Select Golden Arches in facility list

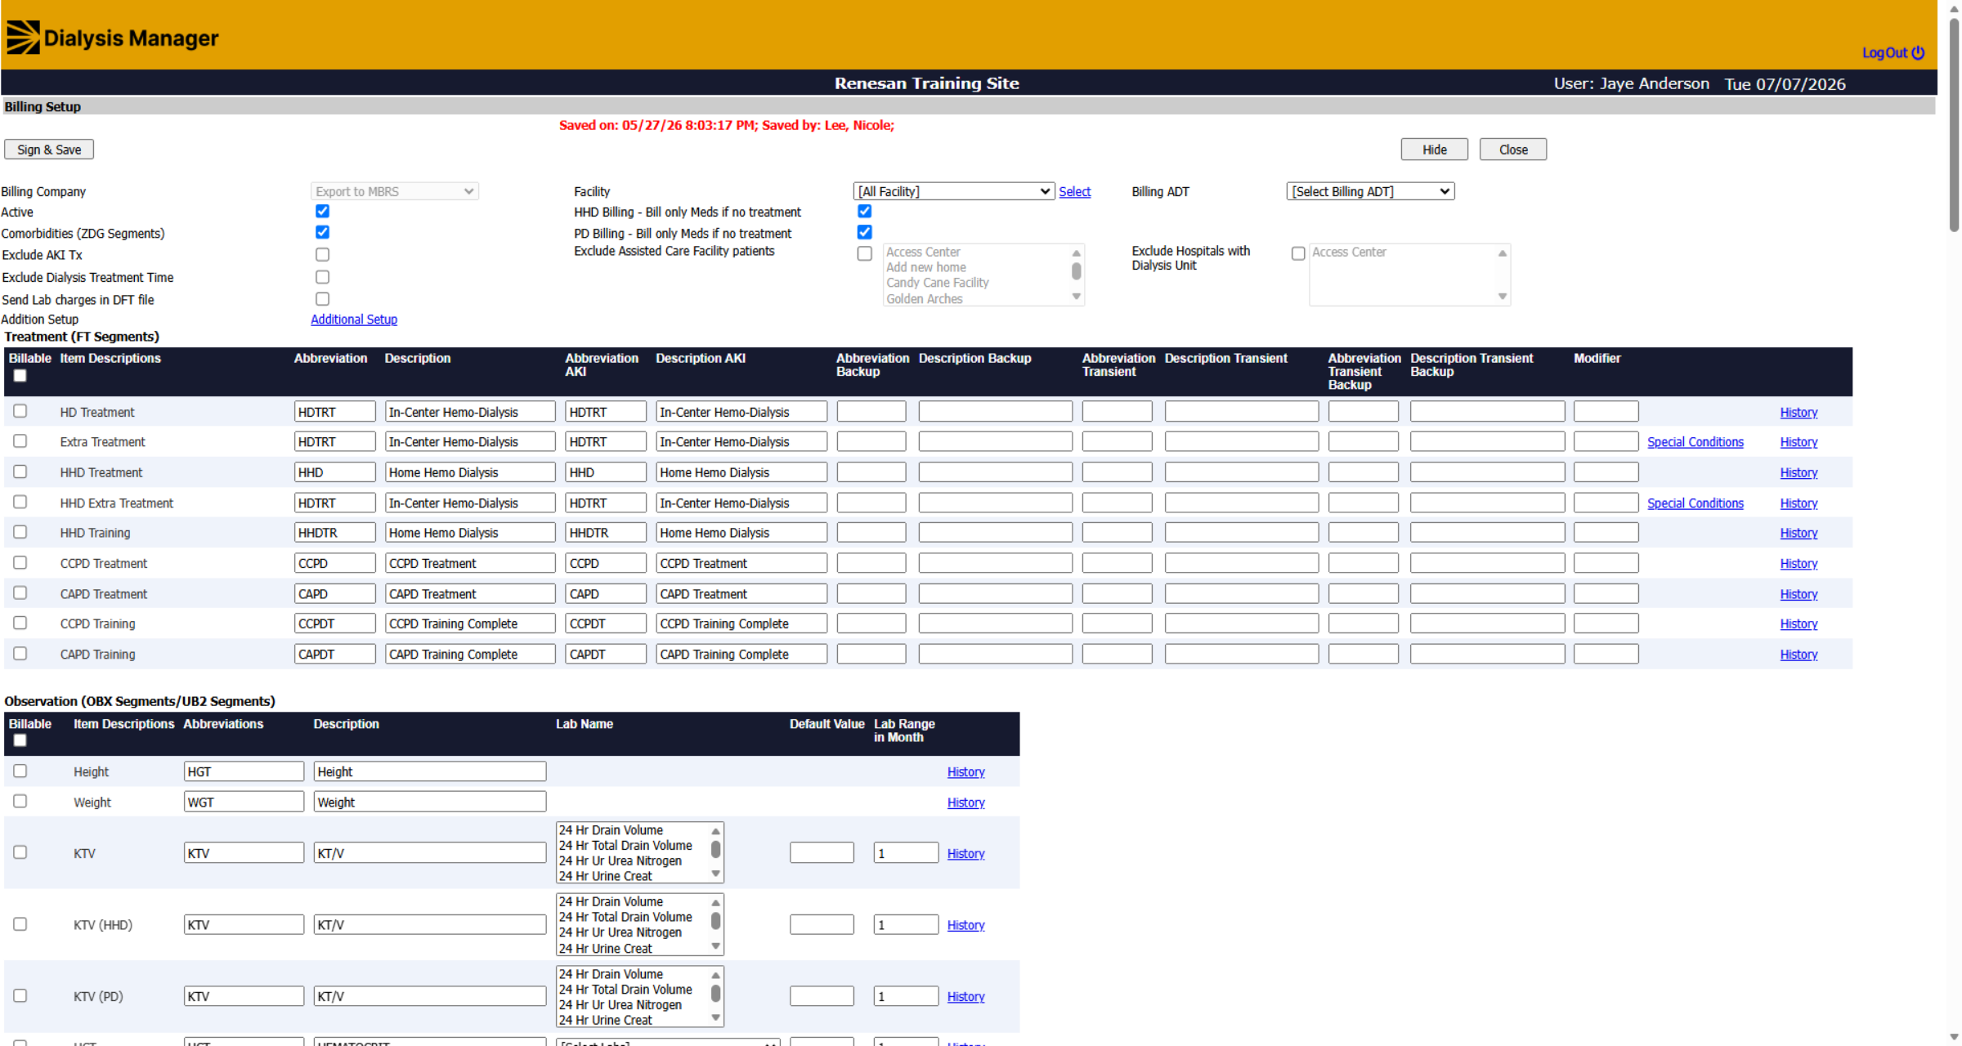(x=924, y=299)
